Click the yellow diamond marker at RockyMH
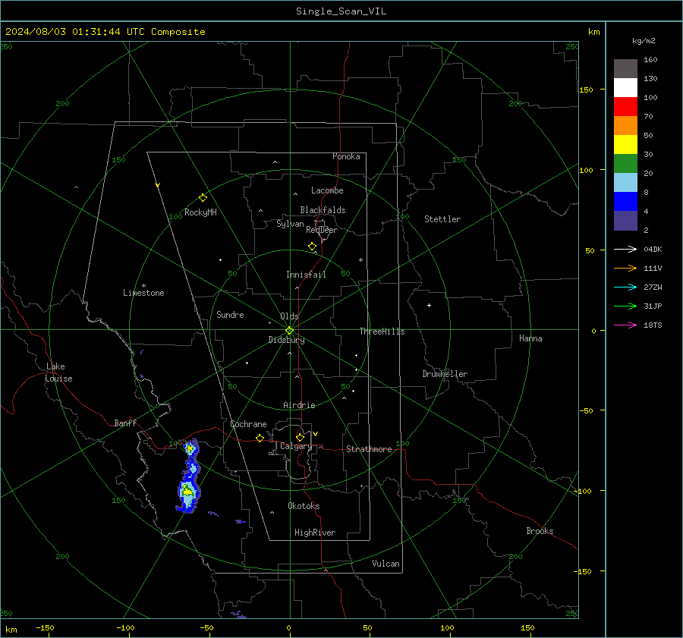This screenshot has height=638, width=683. (x=203, y=198)
